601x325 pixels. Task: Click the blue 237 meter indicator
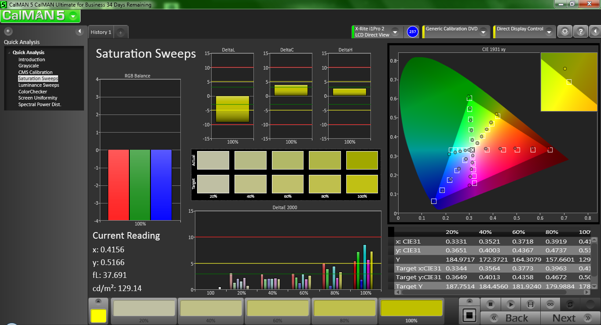[412, 32]
